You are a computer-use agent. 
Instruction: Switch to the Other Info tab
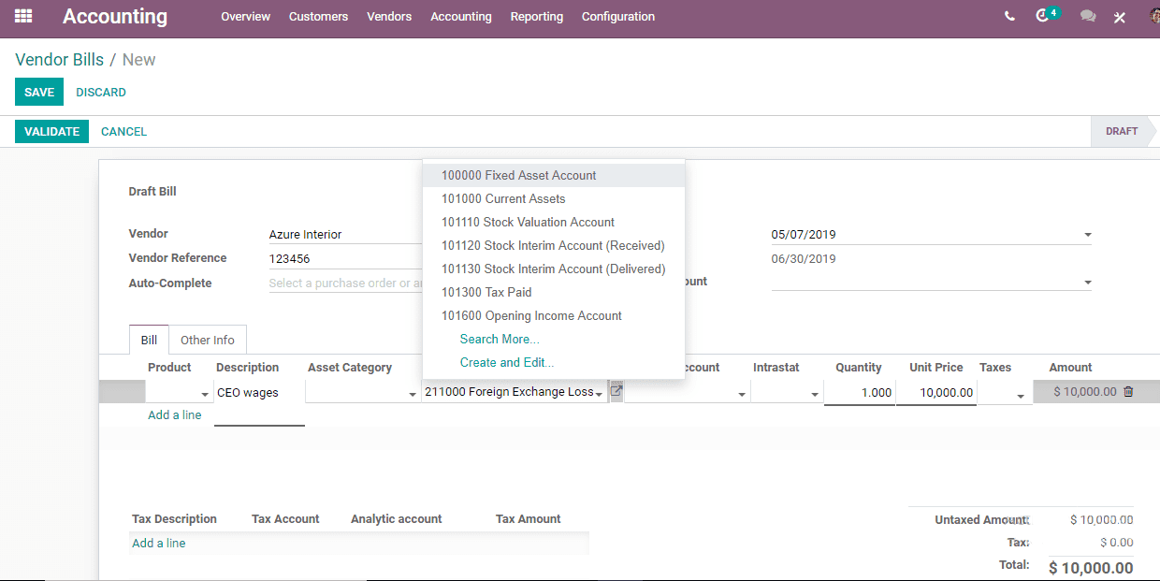coord(208,341)
